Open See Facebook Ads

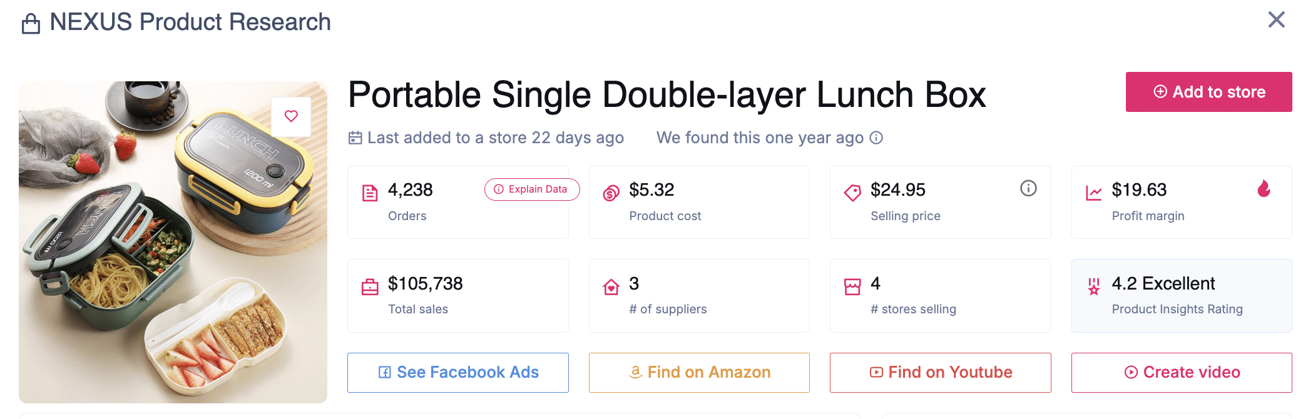pos(458,373)
